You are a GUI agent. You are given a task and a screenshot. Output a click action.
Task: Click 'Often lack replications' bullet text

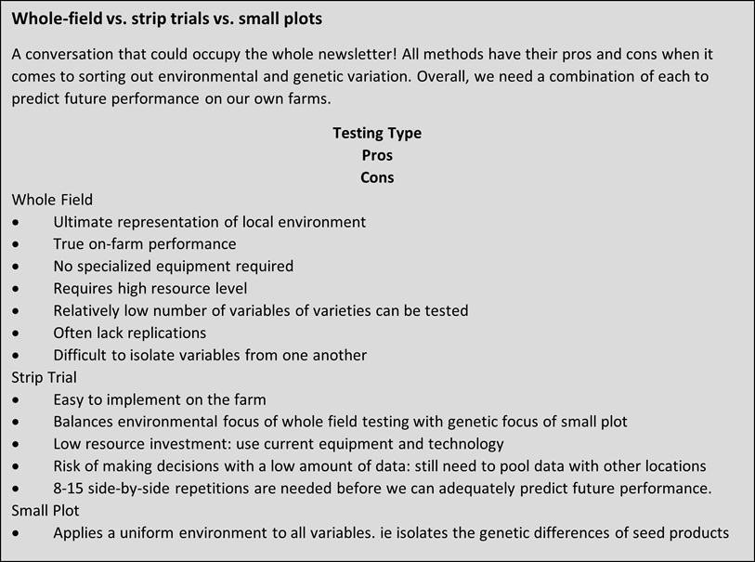click(x=130, y=333)
